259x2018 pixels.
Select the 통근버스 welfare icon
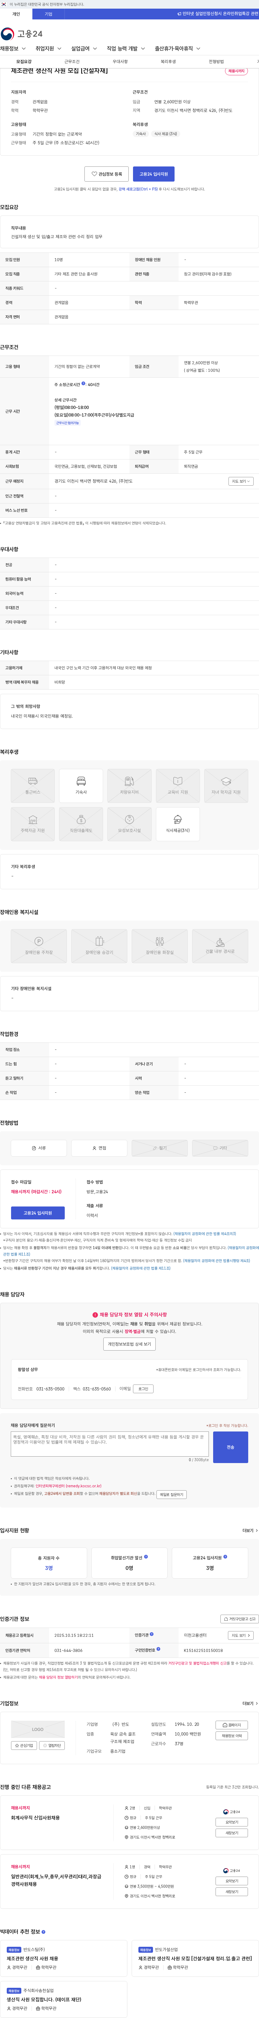coord(33,785)
